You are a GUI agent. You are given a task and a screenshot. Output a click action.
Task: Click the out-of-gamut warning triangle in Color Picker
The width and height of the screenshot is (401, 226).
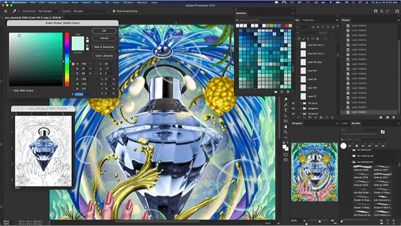(x=87, y=38)
